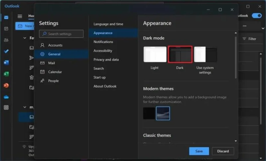Click the Appearance pane scrollbar thumb

click(x=236, y=57)
